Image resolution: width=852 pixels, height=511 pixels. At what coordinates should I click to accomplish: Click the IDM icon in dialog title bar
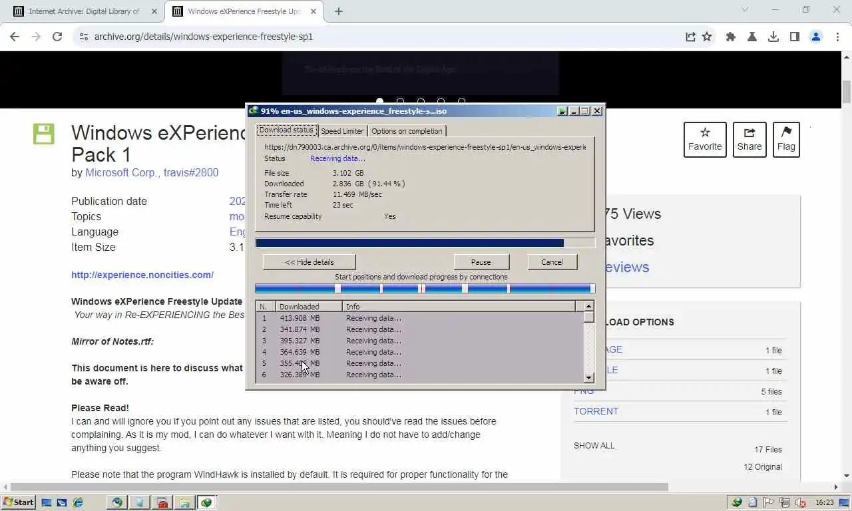tap(254, 111)
